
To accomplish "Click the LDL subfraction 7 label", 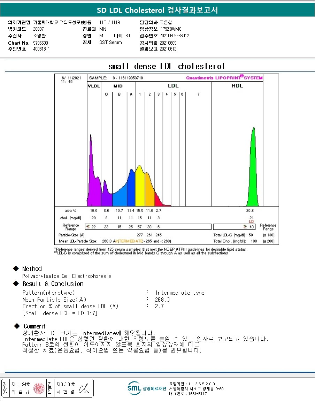I will point(199,94).
